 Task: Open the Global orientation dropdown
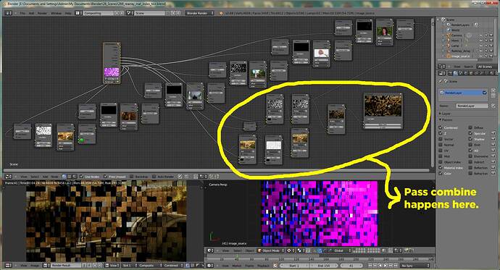click(x=341, y=250)
